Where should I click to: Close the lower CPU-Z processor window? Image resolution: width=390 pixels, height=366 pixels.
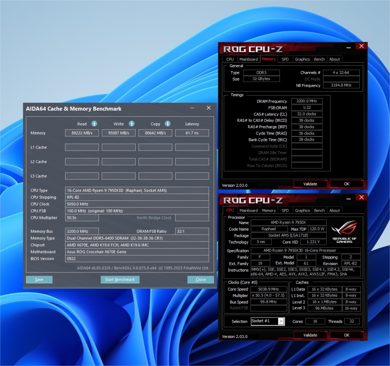[x=361, y=197]
